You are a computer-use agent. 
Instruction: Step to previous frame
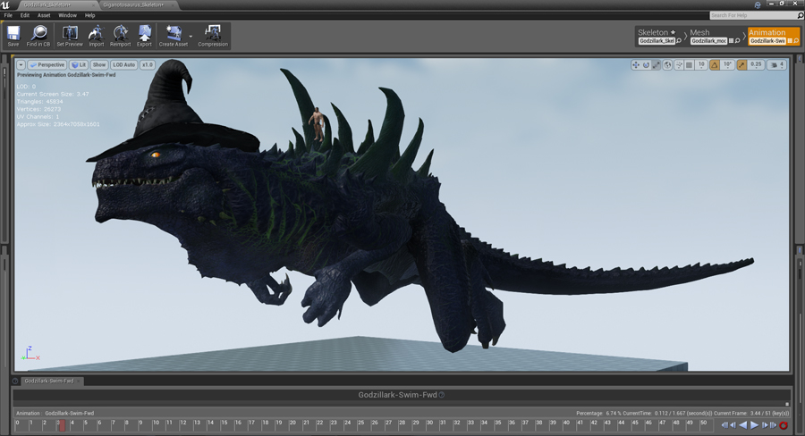(733, 424)
